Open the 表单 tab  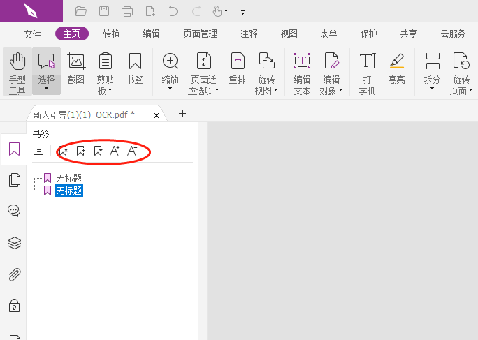click(x=328, y=34)
